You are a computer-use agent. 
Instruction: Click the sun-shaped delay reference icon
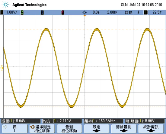85,12
